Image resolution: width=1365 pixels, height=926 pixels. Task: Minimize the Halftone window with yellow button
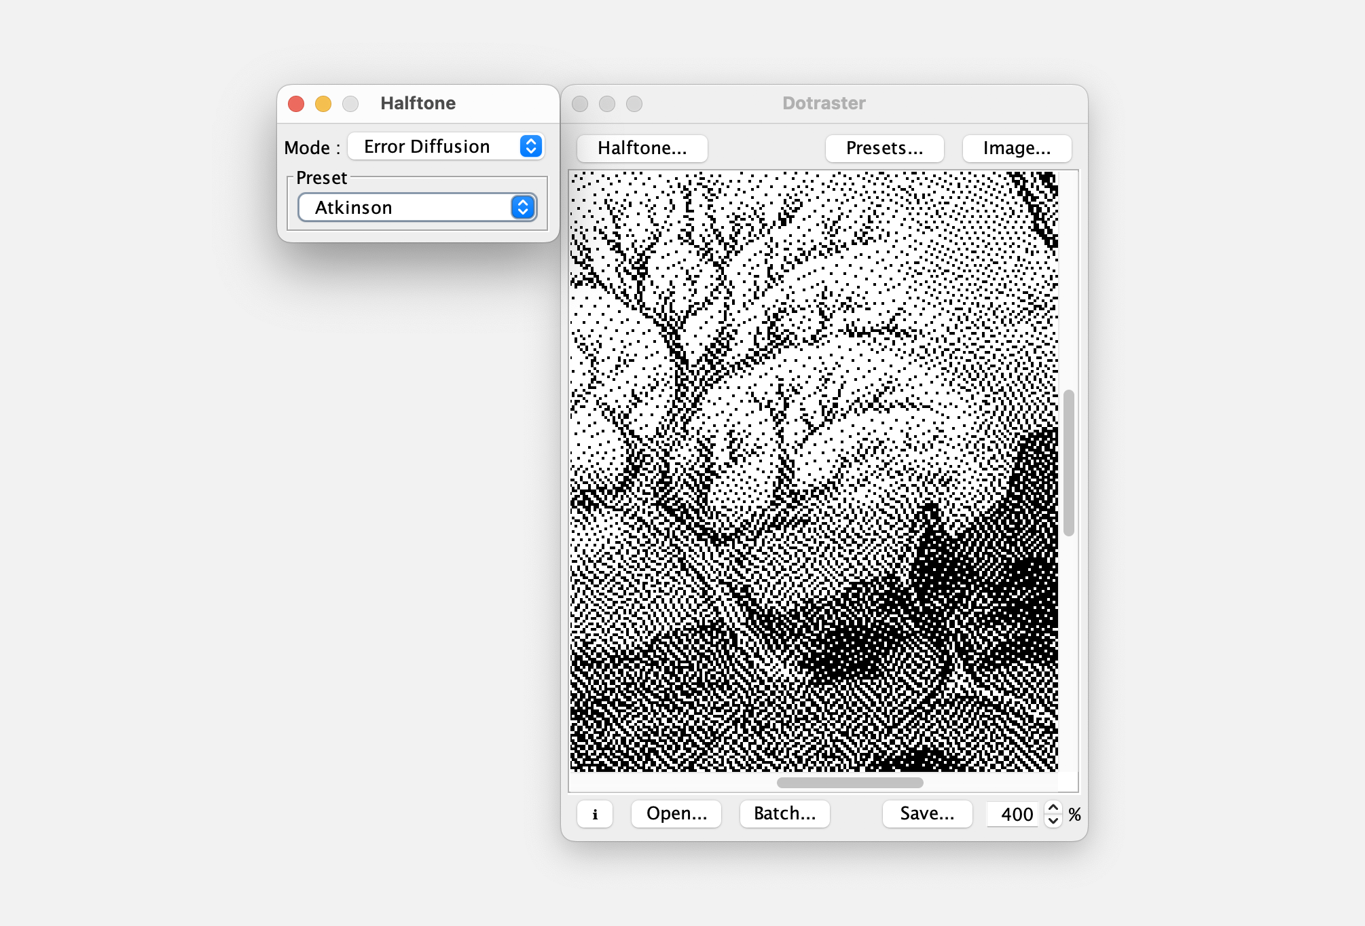pos(323,103)
